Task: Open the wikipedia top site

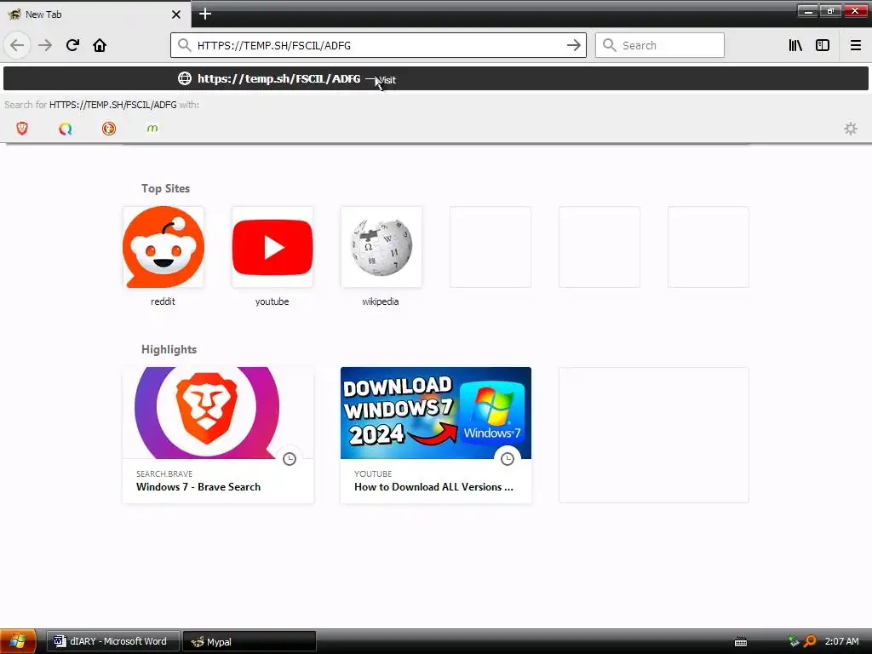Action: [381, 247]
